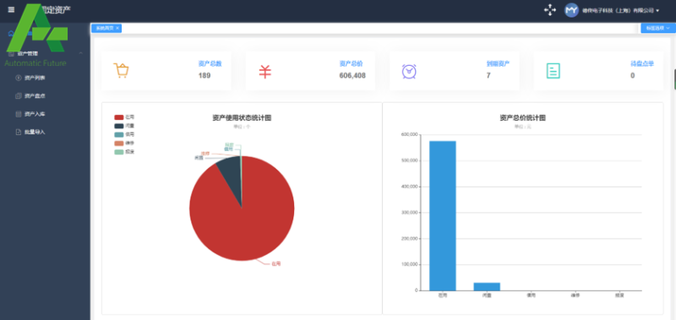
Task: Click the 借用 x-axis label of the bar chart
Action: (532, 296)
